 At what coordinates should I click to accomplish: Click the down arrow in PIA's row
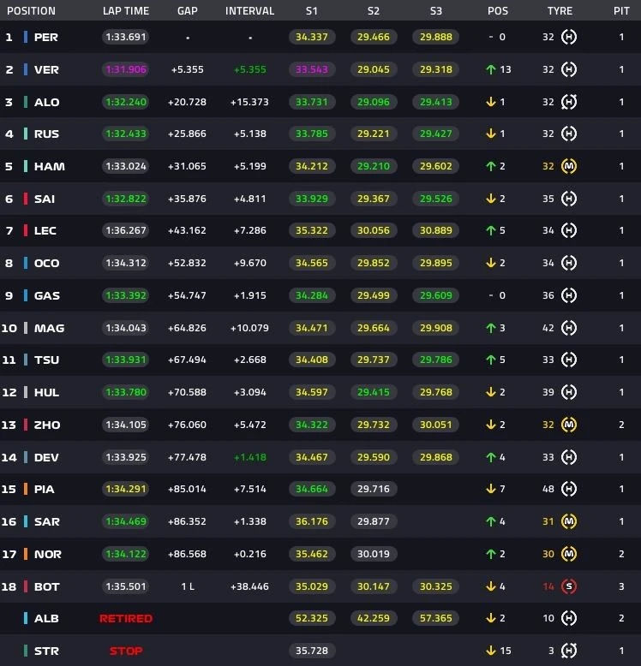(x=491, y=490)
